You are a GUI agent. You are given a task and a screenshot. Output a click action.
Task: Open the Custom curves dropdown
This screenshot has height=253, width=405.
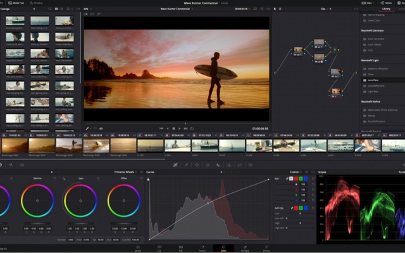click(296, 172)
